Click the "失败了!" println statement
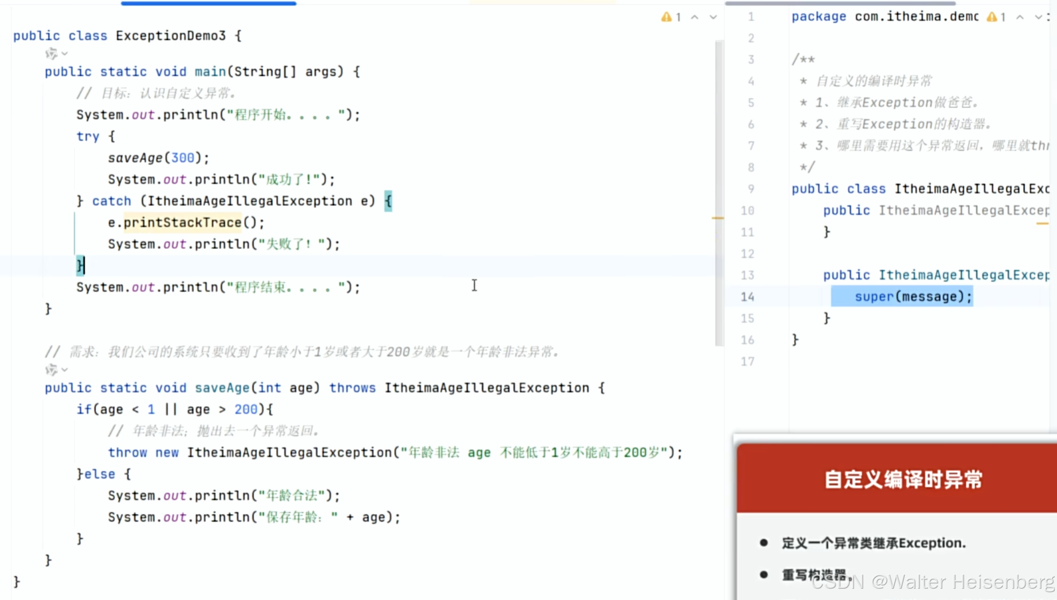Viewport: 1057px width, 600px height. [224, 244]
